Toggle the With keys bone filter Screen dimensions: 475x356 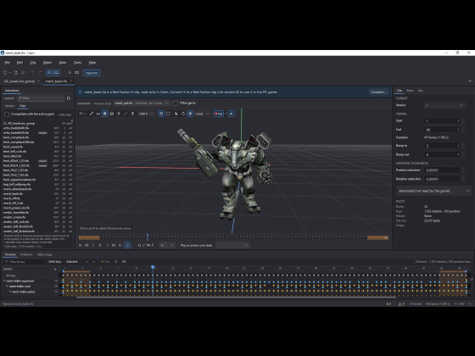pyautogui.click(x=55, y=262)
